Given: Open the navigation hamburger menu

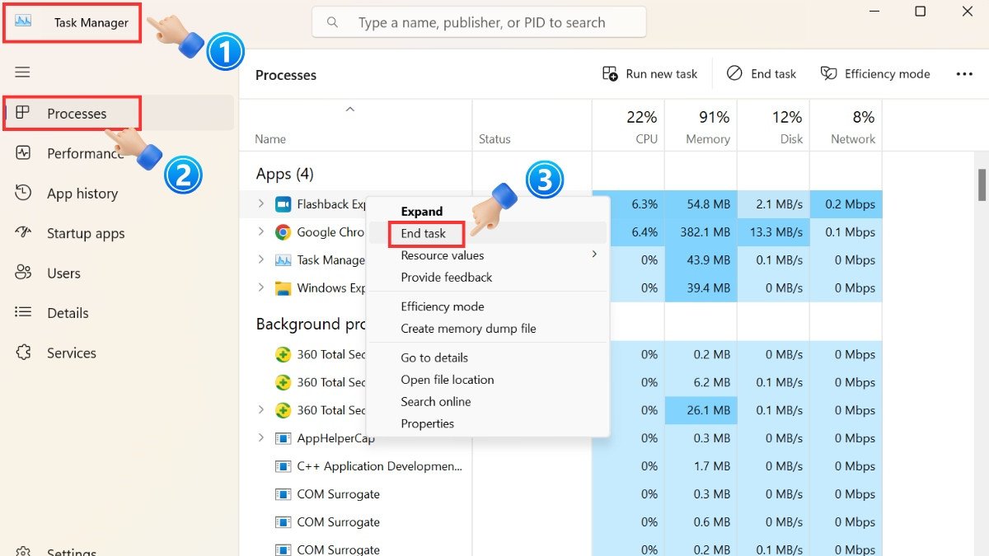Looking at the screenshot, I should pyautogui.click(x=22, y=72).
